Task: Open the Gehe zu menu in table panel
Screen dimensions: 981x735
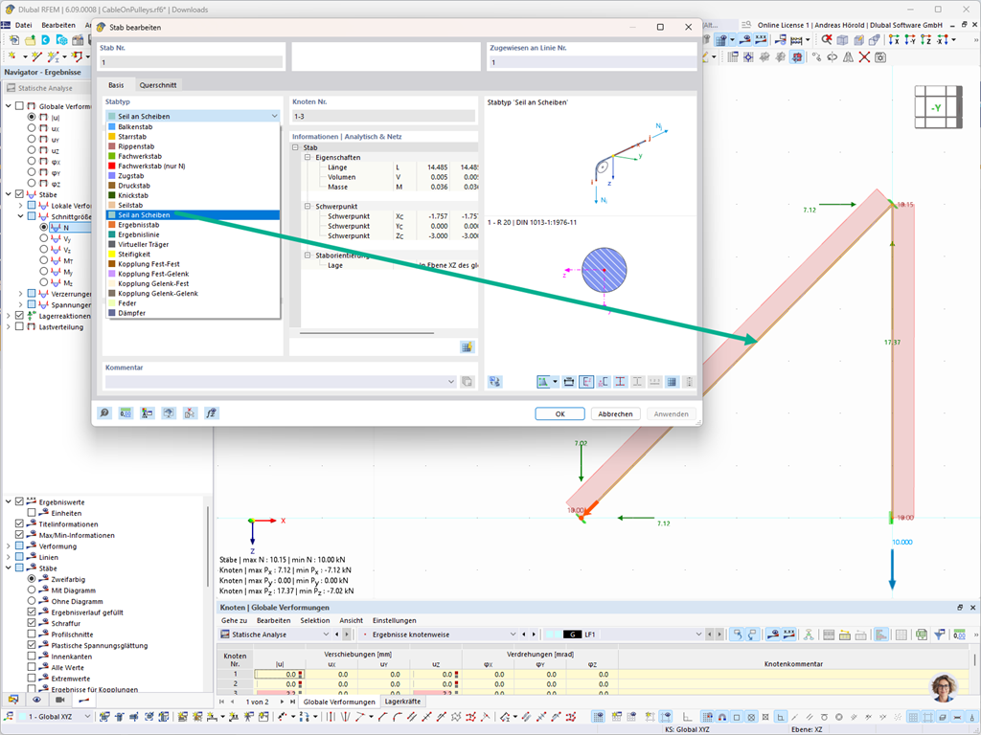Action: click(x=234, y=620)
